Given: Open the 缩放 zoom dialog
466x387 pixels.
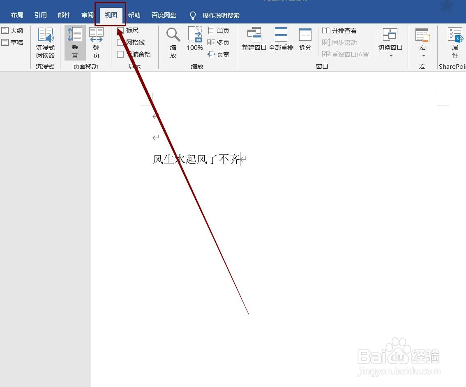Looking at the screenshot, I should tap(173, 43).
